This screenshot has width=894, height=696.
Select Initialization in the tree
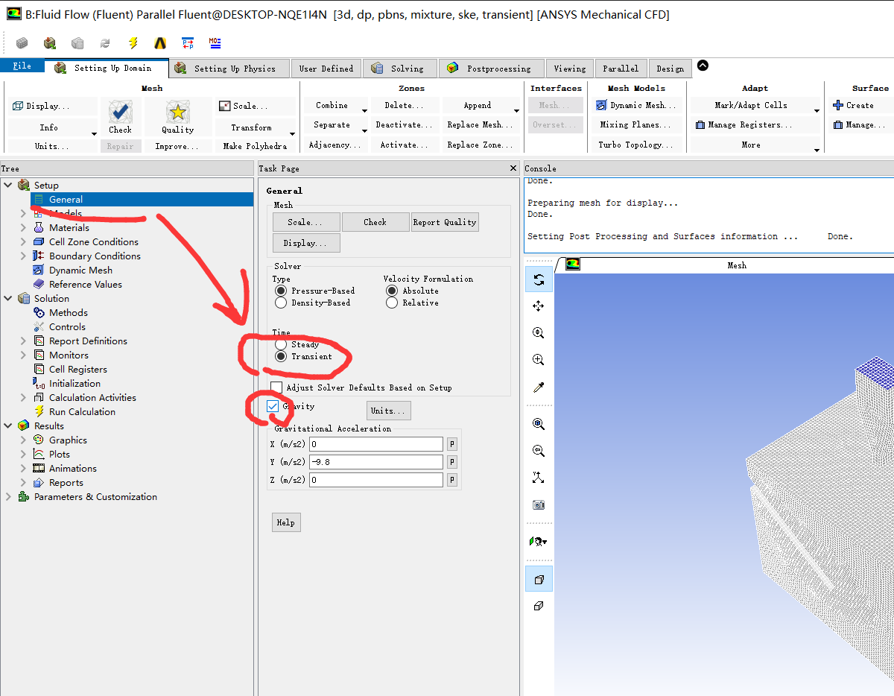pos(74,383)
